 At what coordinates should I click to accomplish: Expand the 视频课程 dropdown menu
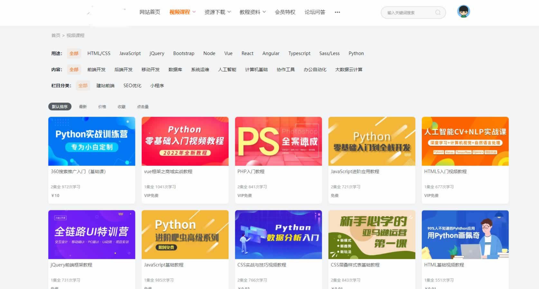point(182,12)
